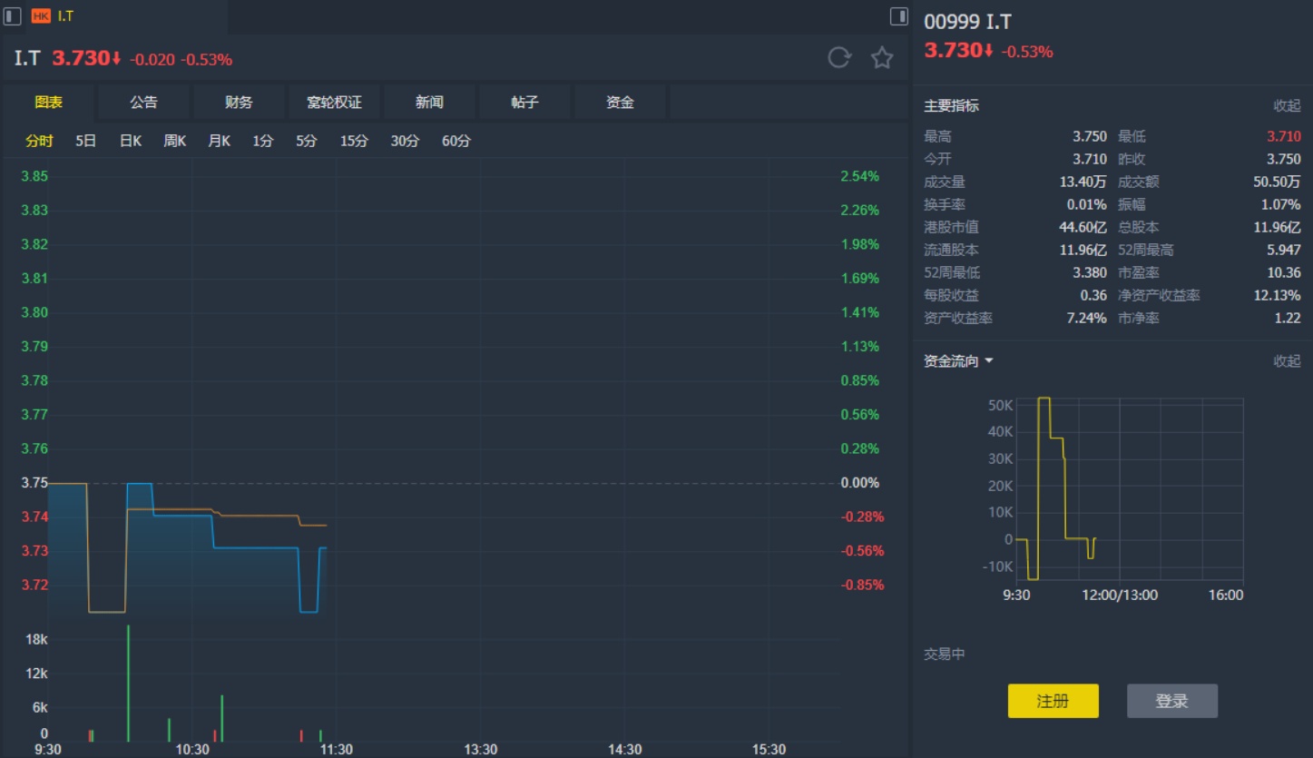This screenshot has width=1313, height=758.
Task: Click the refresh icon beside the quote
Action: [839, 58]
